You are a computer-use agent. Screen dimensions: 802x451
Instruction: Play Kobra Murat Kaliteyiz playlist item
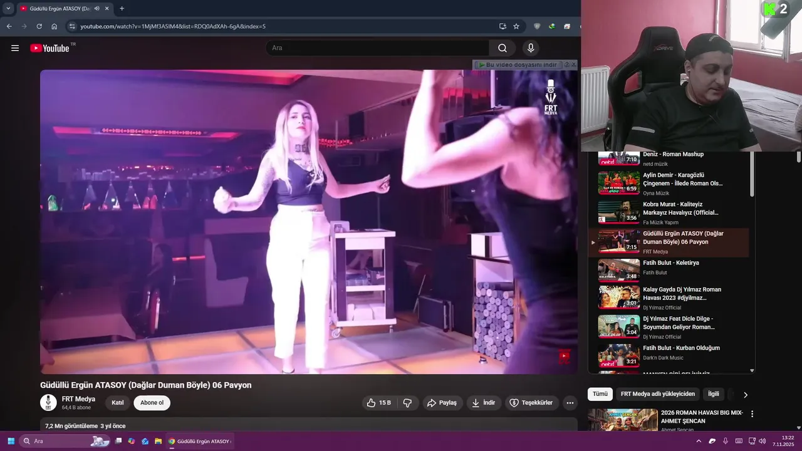668,212
